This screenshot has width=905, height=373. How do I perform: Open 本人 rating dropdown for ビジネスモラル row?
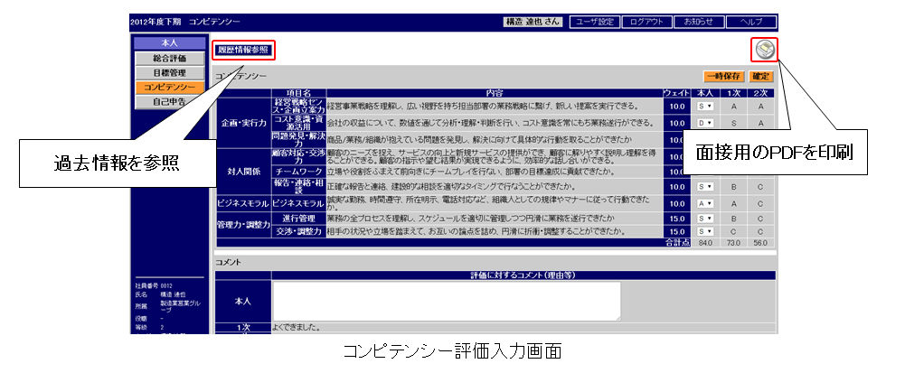[x=706, y=203]
